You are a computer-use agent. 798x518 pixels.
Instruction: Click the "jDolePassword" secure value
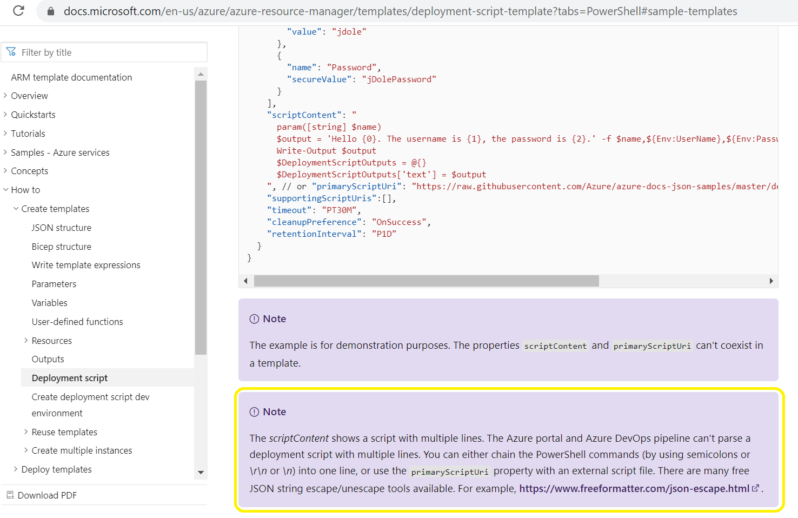tap(399, 79)
